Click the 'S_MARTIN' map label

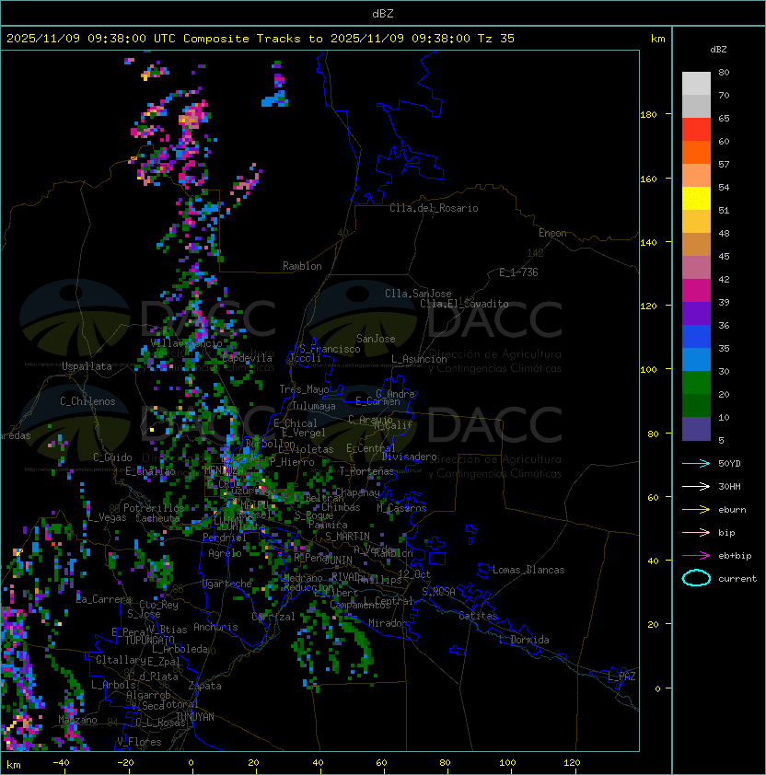coord(347,537)
